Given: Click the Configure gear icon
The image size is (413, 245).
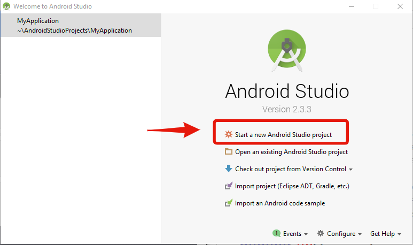Looking at the screenshot, I should click(x=320, y=233).
